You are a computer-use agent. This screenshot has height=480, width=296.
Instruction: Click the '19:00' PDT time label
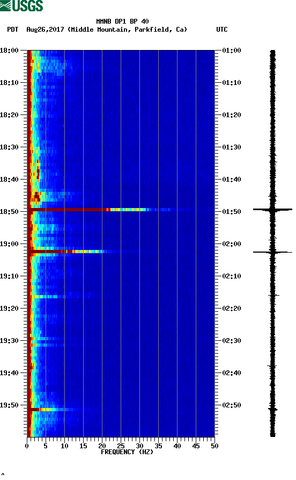[x=9, y=244]
